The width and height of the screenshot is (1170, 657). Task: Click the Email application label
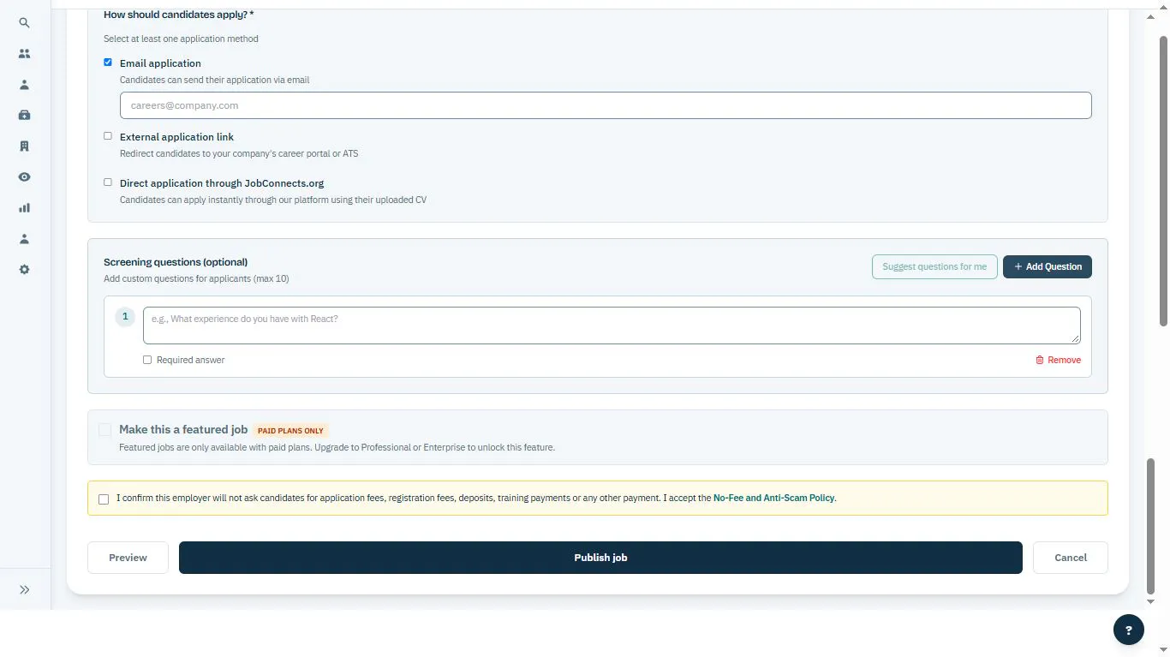click(160, 63)
